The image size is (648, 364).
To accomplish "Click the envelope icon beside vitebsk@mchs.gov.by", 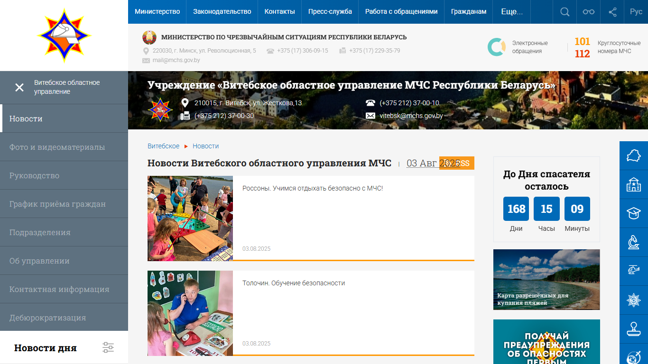I will pos(370,116).
